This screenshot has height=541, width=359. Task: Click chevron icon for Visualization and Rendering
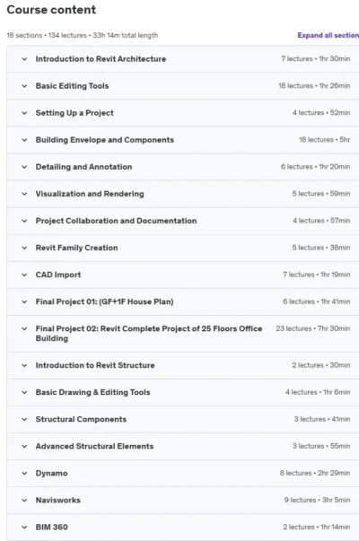pyautogui.click(x=24, y=194)
